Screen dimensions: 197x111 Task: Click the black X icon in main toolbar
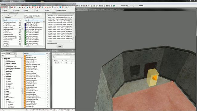(x=86, y=6)
